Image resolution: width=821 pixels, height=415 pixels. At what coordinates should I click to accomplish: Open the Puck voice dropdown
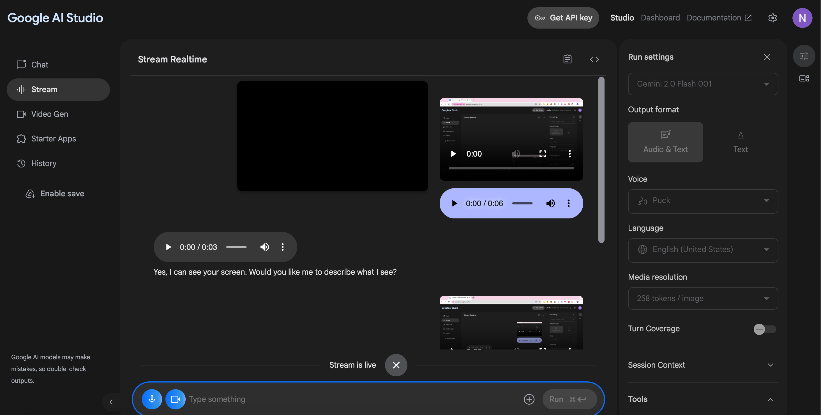703,201
